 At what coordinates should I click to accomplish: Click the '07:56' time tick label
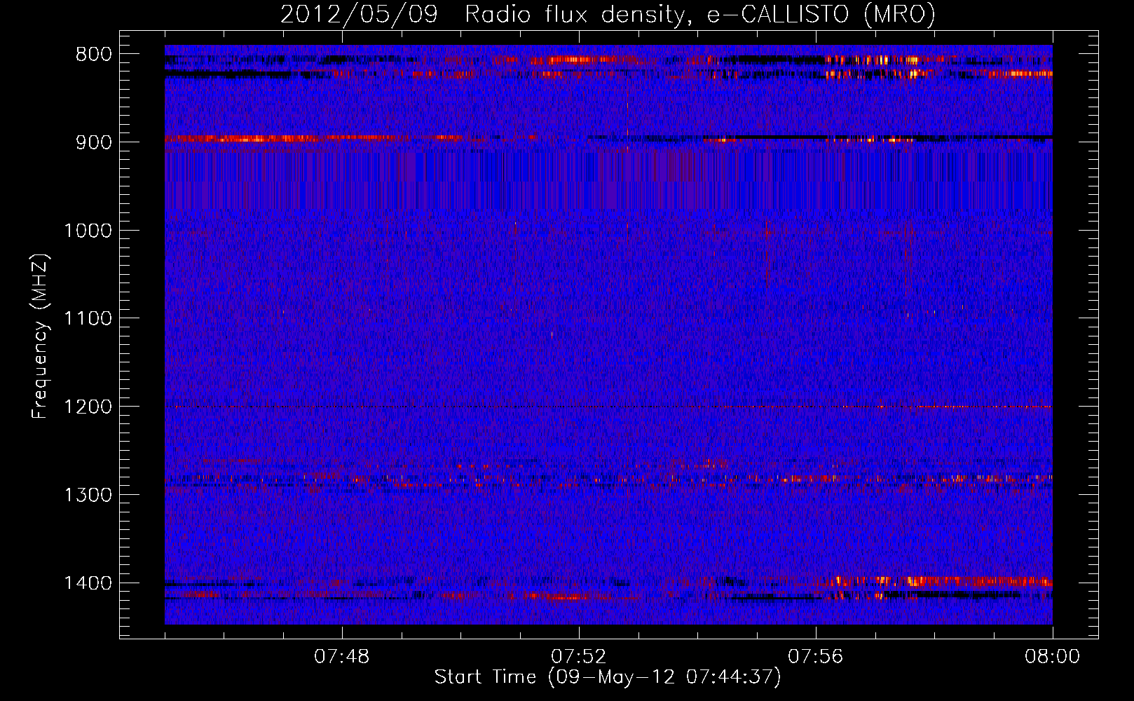click(816, 657)
